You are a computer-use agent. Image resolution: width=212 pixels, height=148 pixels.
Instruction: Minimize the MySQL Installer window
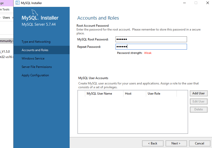(184, 3)
